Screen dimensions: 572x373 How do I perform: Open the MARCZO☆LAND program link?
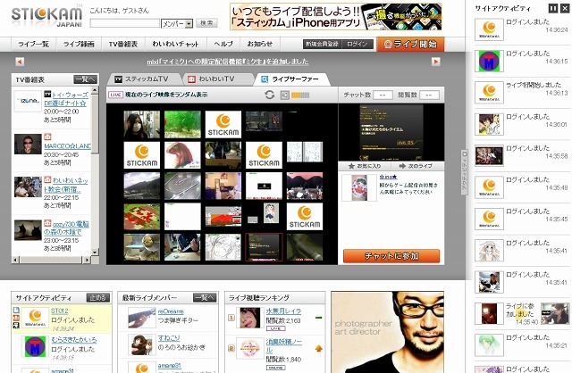[x=68, y=145]
